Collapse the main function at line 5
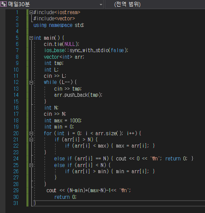This screenshot has width=205, height=213. (31, 38)
